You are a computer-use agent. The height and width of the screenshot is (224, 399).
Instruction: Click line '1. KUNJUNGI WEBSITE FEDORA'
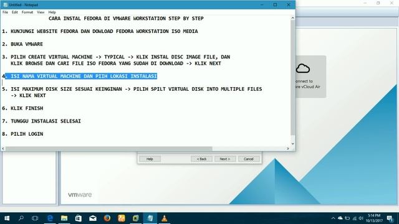click(x=100, y=31)
